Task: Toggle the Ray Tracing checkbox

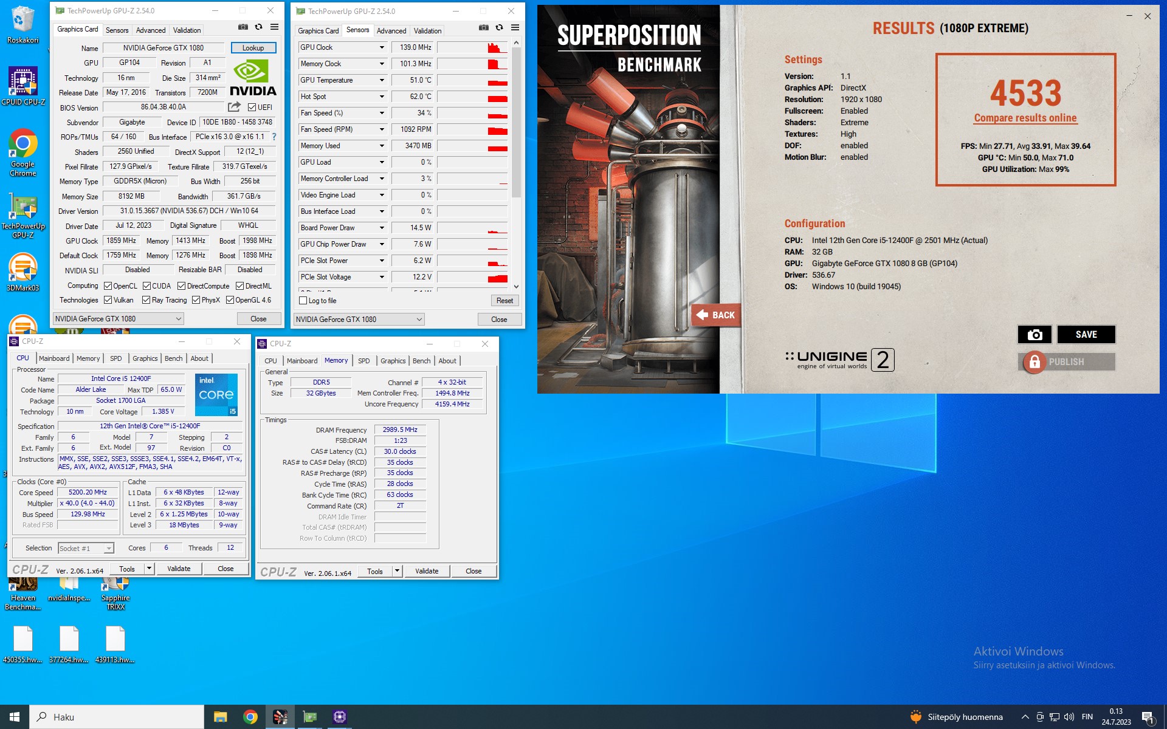Action: tap(146, 300)
